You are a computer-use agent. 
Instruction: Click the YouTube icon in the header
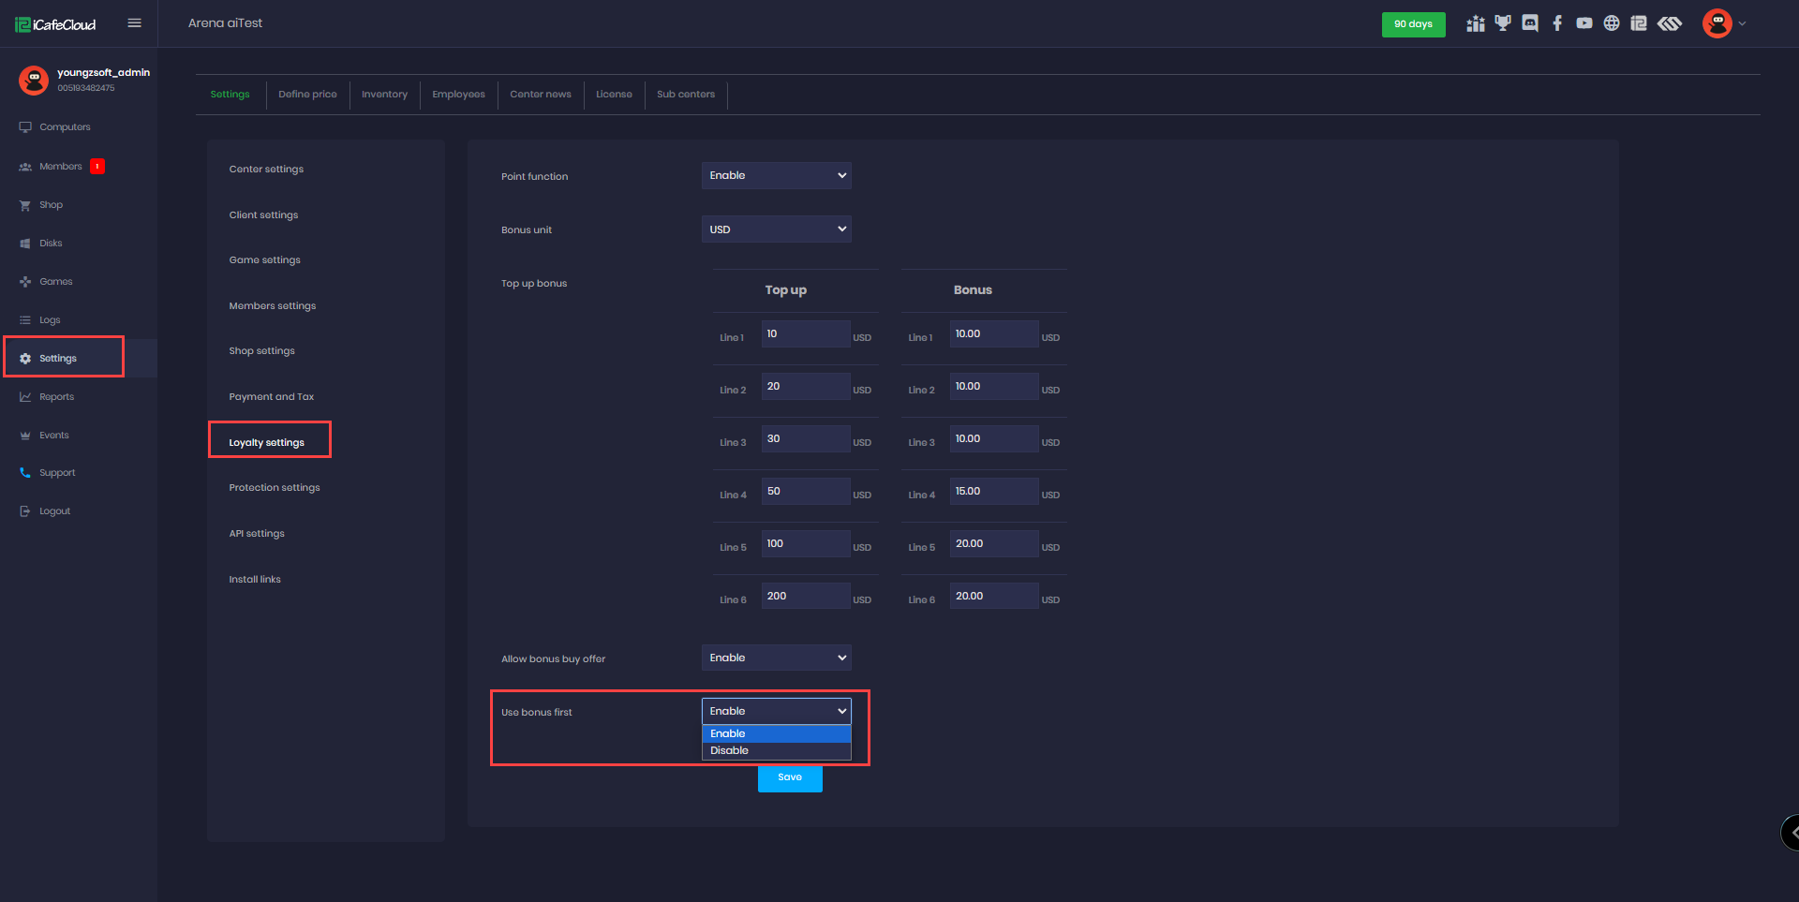point(1584,23)
